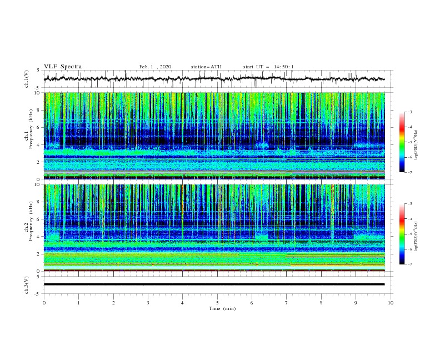Click the '-3' label on ch.1 colorbar

pos(410,112)
